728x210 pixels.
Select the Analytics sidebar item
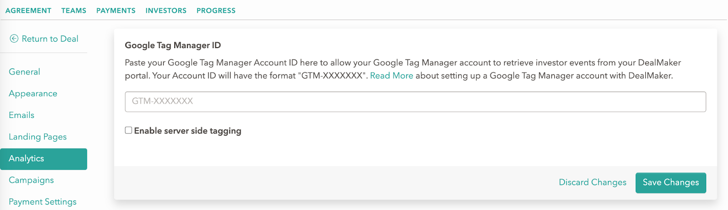point(44,159)
